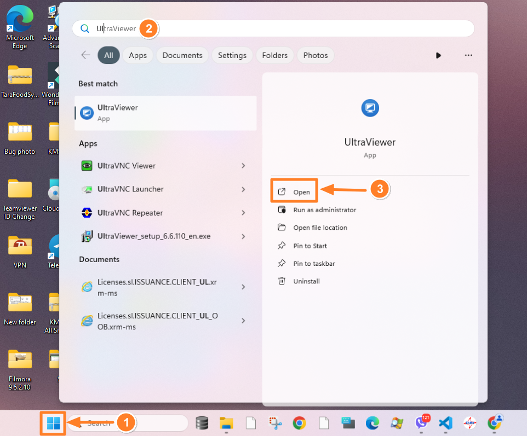Open New folder on desktop
This screenshot has height=436, width=527.
click(20, 310)
